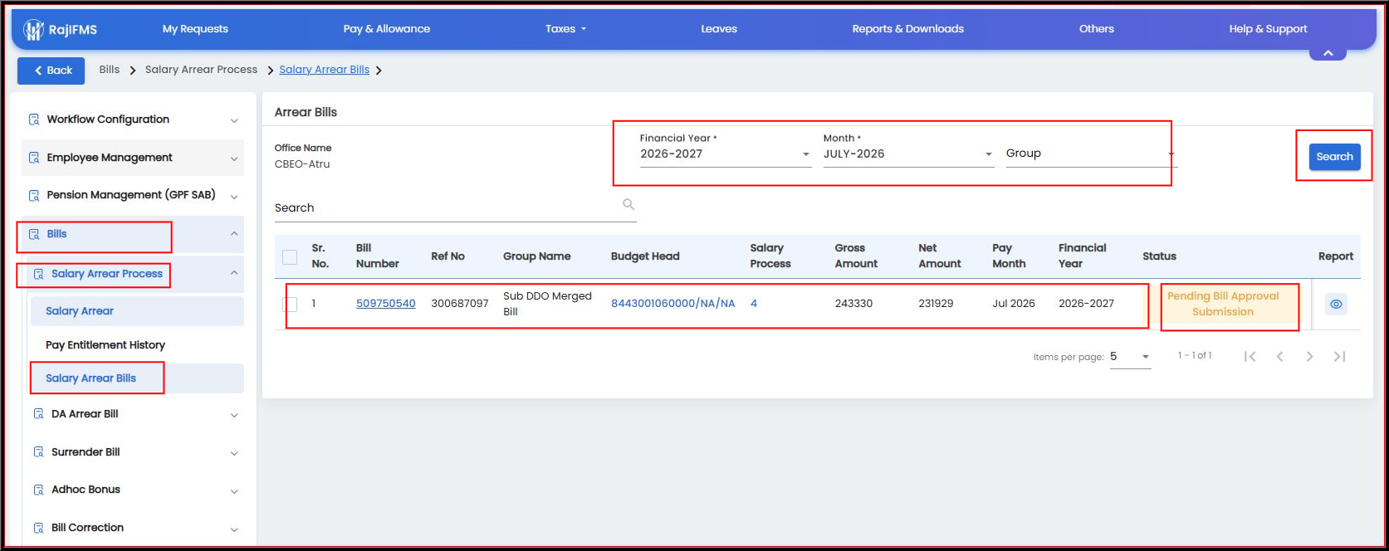Click the Workflow Configuration sidebar icon

(x=34, y=119)
